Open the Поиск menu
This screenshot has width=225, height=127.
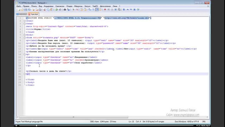(x=34, y=6)
